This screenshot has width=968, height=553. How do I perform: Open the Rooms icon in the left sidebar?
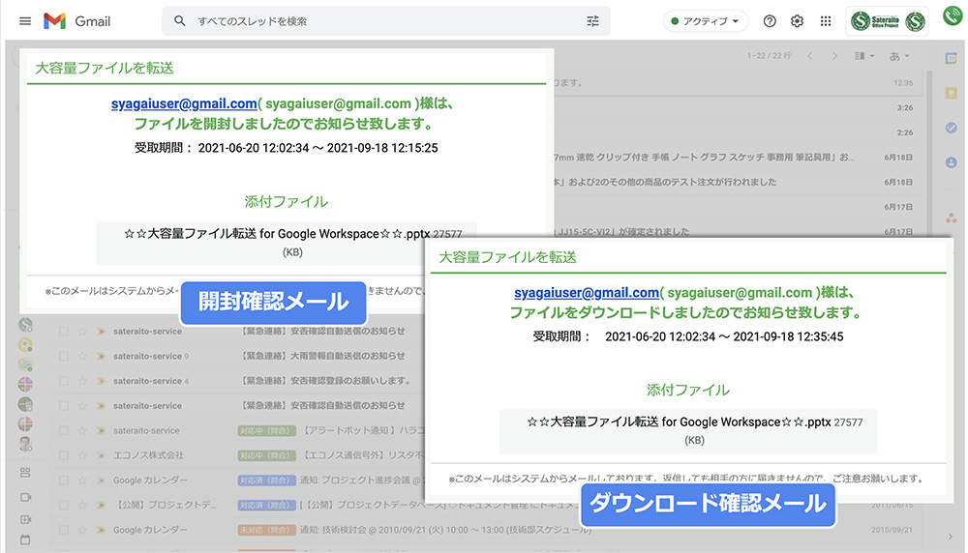tap(25, 472)
